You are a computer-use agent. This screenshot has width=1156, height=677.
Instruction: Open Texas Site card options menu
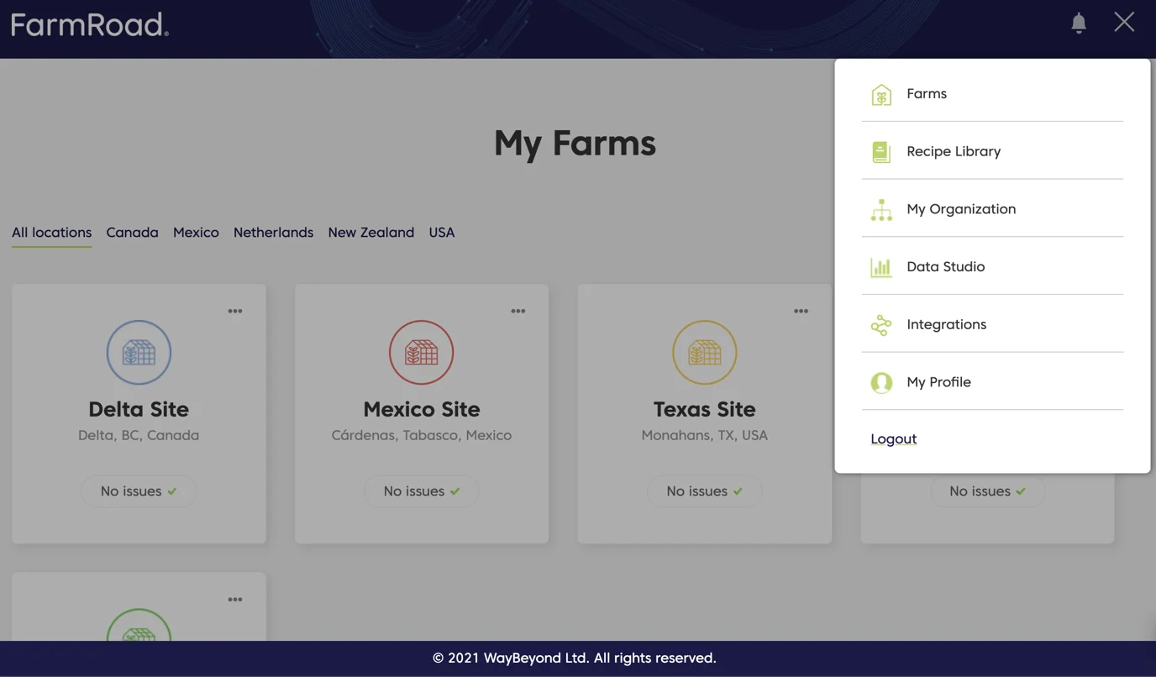tap(801, 311)
